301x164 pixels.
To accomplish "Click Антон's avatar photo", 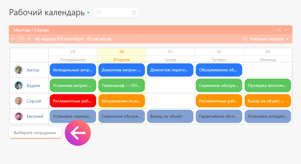I will [19, 70].
